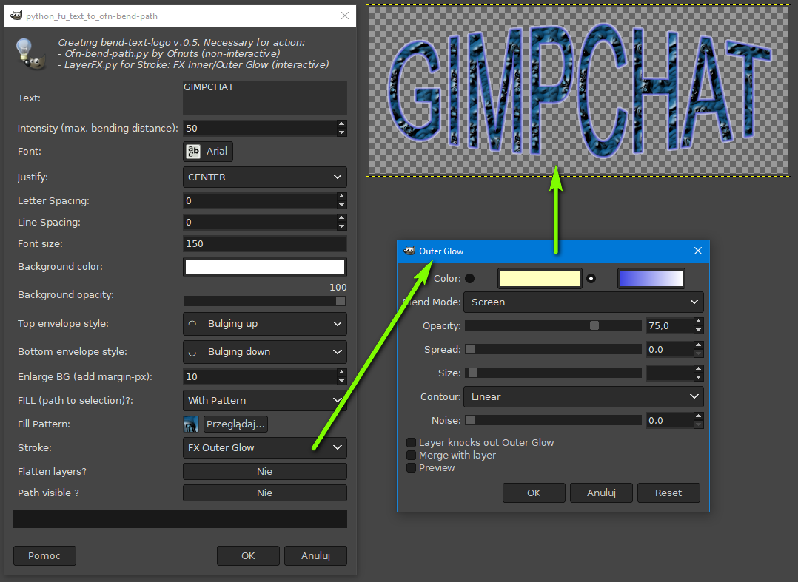Open the FILL With Pattern dropdown
Image resolution: width=798 pixels, height=582 pixels.
click(265, 401)
